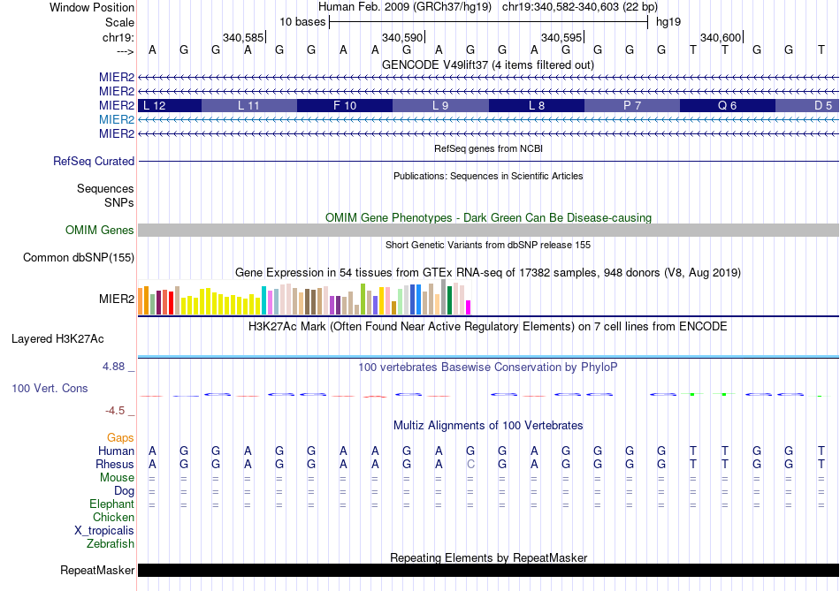Open the Common dbSNP(155) track label
Viewport: 840px width, 591px height.
(x=78, y=258)
